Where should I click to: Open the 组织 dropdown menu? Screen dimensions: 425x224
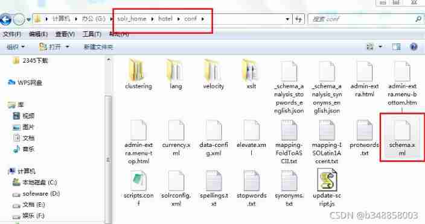coord(16,47)
